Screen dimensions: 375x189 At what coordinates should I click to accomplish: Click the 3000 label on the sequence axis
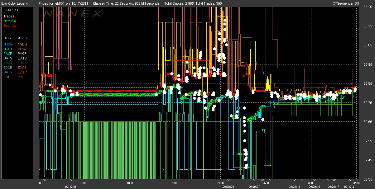[311, 183]
